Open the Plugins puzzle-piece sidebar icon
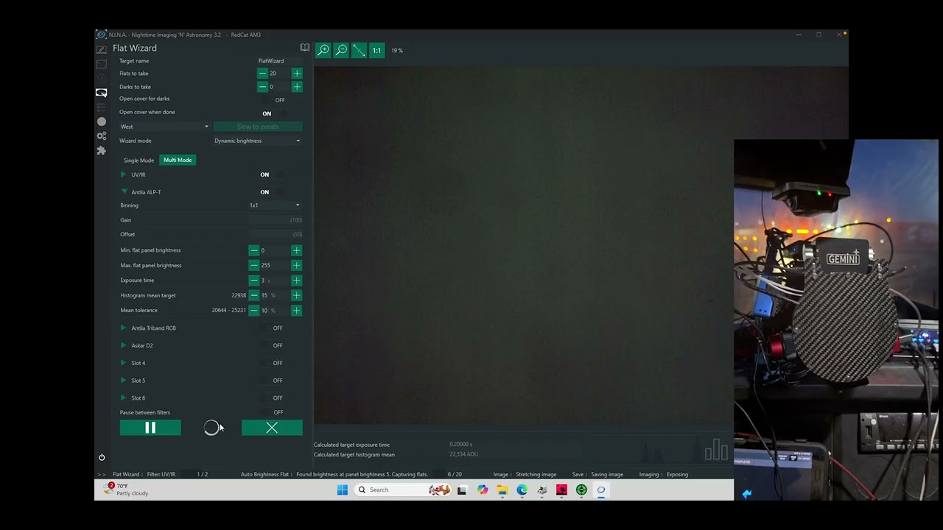Screen dimensions: 943x530 tap(102, 150)
